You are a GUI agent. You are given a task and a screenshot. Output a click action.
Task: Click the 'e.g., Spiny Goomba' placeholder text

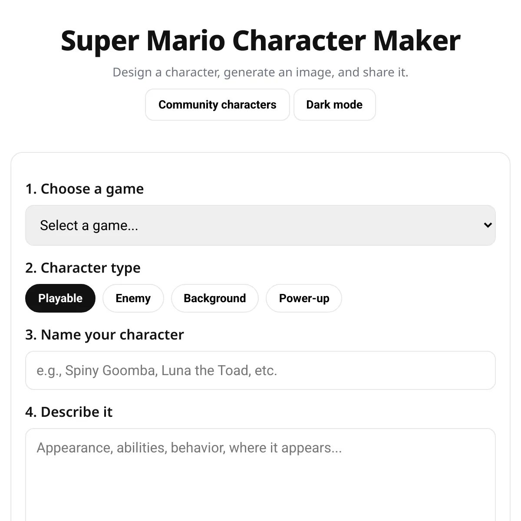(157, 370)
